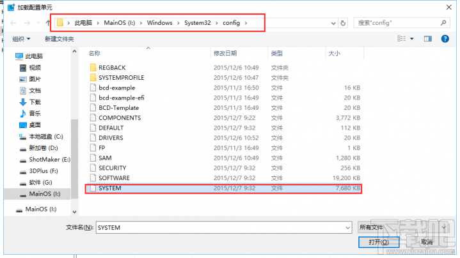Click the 打开(O) button
460x258 pixels.
[379, 242]
